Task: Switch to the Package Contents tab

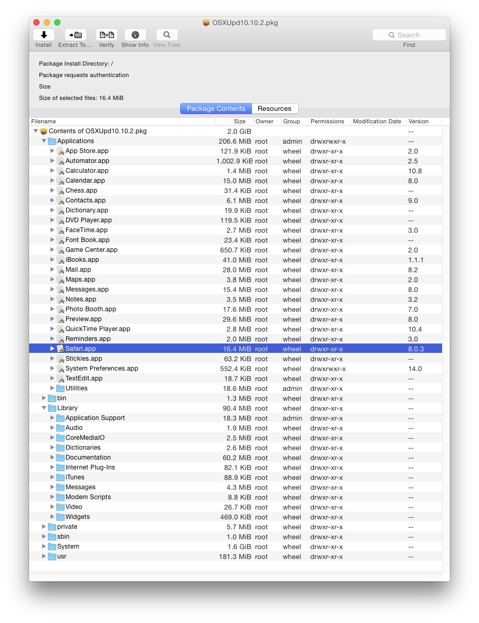Action: (216, 108)
